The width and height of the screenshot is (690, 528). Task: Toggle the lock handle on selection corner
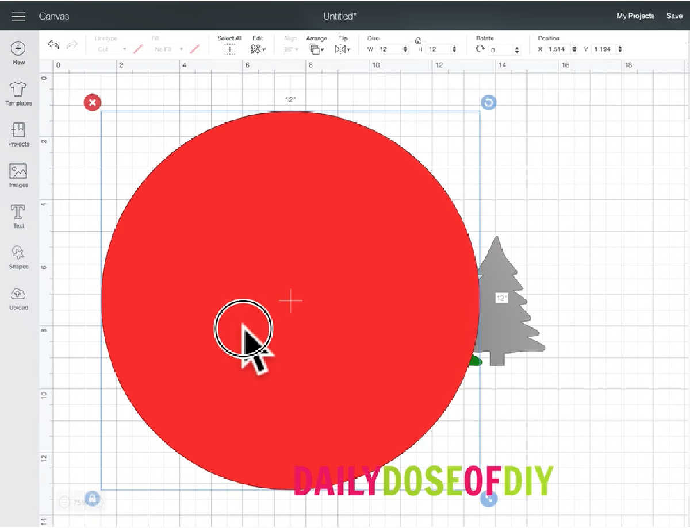click(x=92, y=498)
